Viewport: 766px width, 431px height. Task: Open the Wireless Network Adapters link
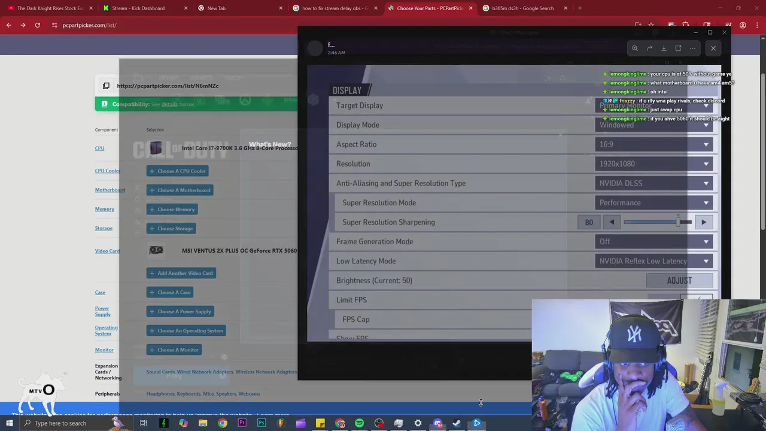[266, 372]
